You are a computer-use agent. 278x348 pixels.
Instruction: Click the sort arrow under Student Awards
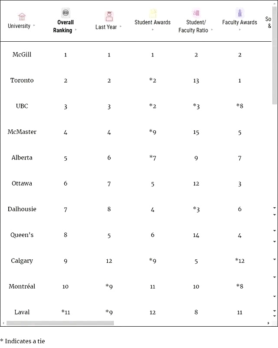[x=152, y=30]
